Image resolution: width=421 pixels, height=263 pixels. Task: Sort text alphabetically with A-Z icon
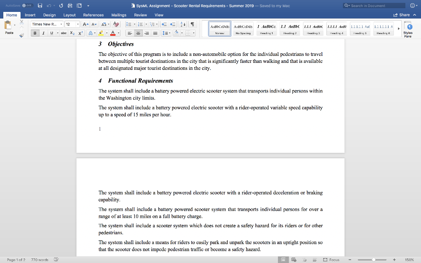tap(183, 24)
